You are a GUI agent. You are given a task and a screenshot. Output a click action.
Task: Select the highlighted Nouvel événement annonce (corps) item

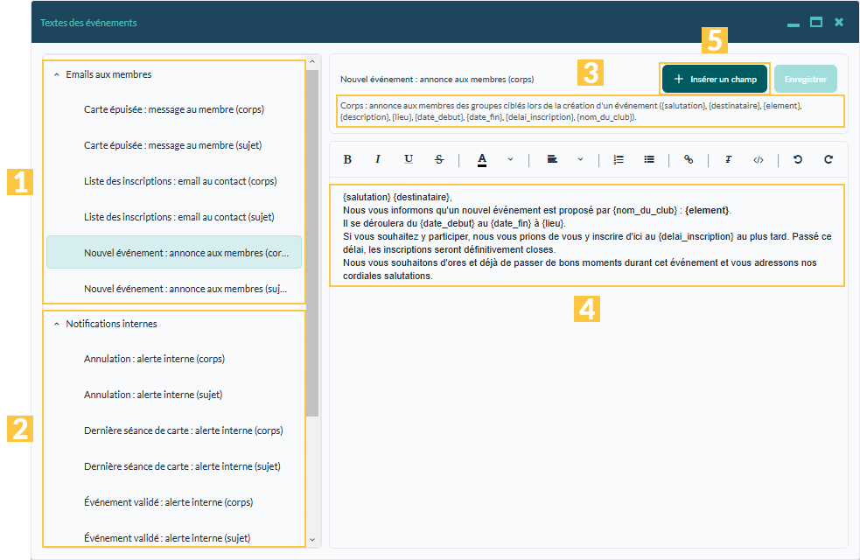(174, 252)
